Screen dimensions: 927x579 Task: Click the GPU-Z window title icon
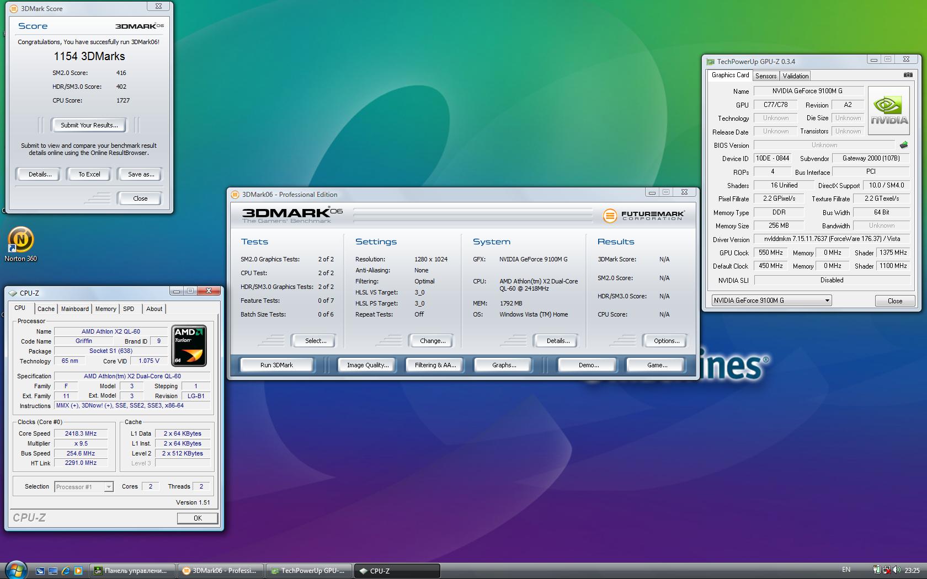pyautogui.click(x=710, y=62)
